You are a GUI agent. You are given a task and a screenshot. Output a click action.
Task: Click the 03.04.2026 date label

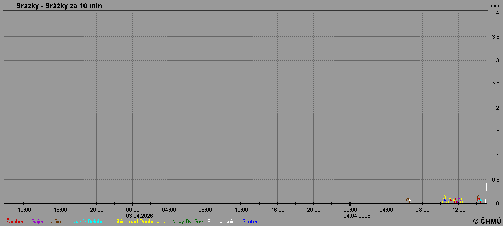139,216
